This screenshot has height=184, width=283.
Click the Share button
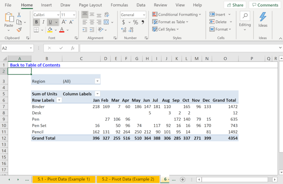[235, 5]
